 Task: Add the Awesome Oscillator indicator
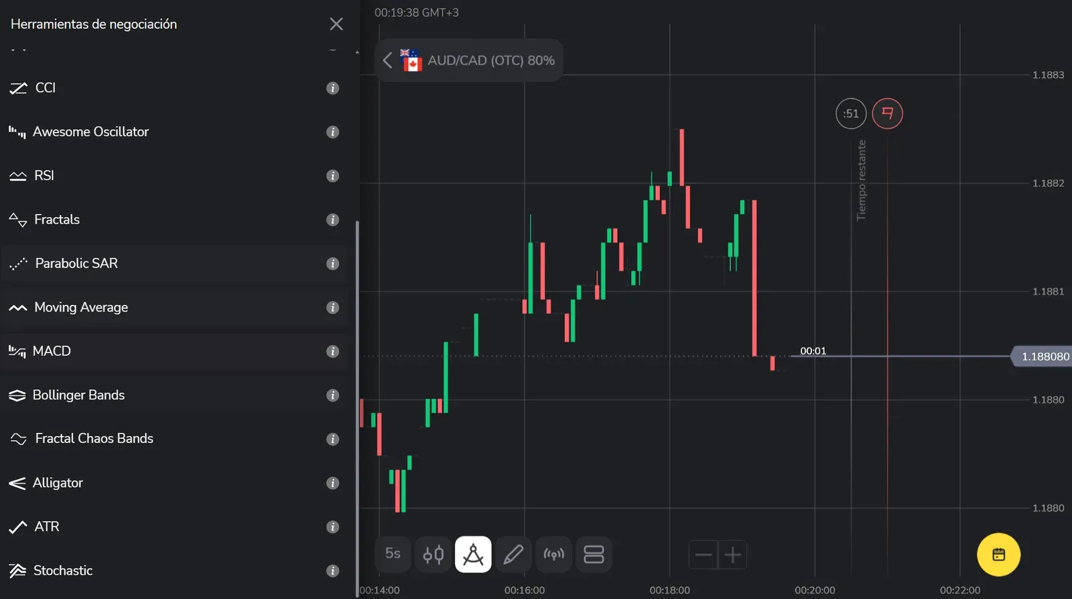pyautogui.click(x=174, y=132)
